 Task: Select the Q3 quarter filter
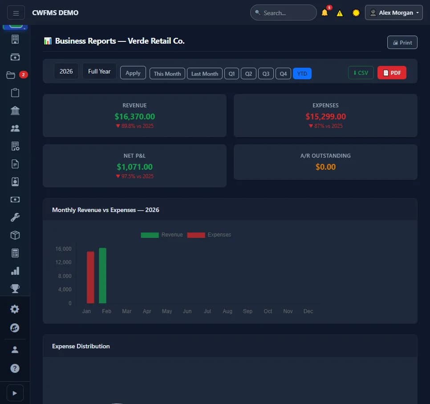(266, 73)
